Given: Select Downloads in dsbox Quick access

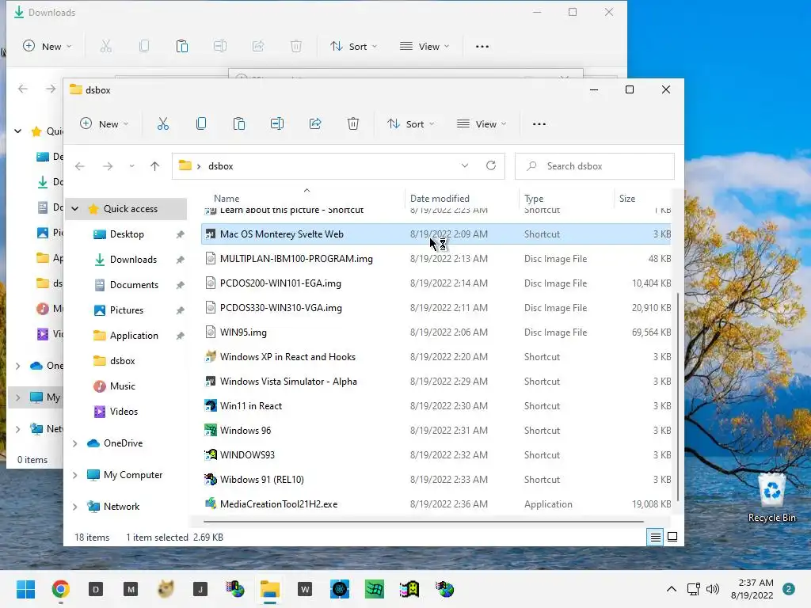Looking at the screenshot, I should click(x=133, y=260).
